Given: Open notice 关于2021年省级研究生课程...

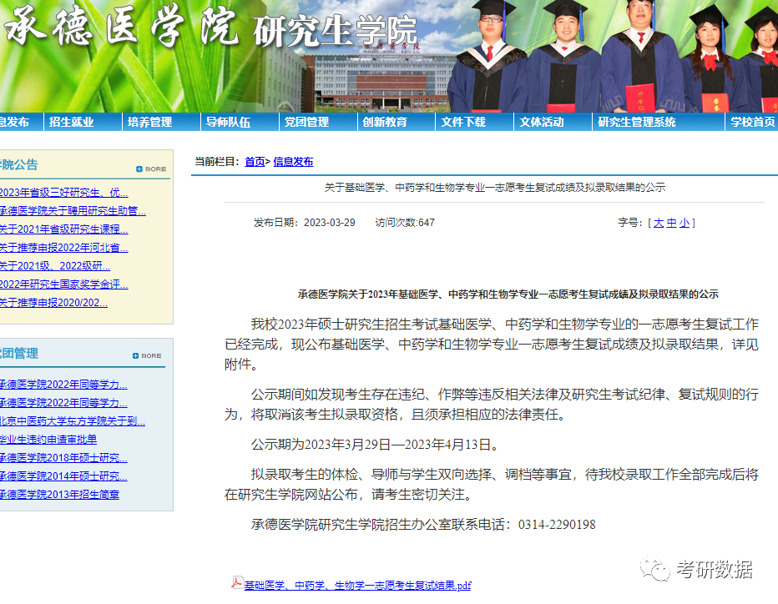Looking at the screenshot, I should point(63,229).
